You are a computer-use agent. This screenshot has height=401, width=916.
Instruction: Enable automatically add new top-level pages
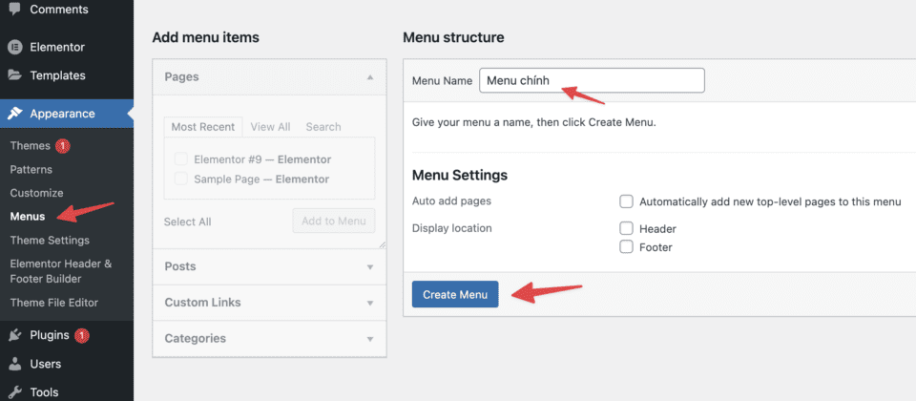point(626,201)
